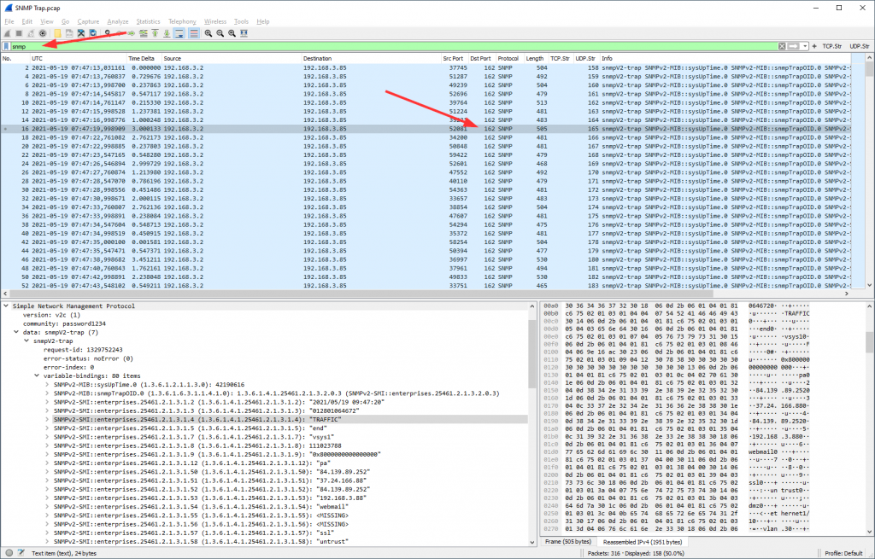Select the request-id: 1329752243 line

click(83, 350)
